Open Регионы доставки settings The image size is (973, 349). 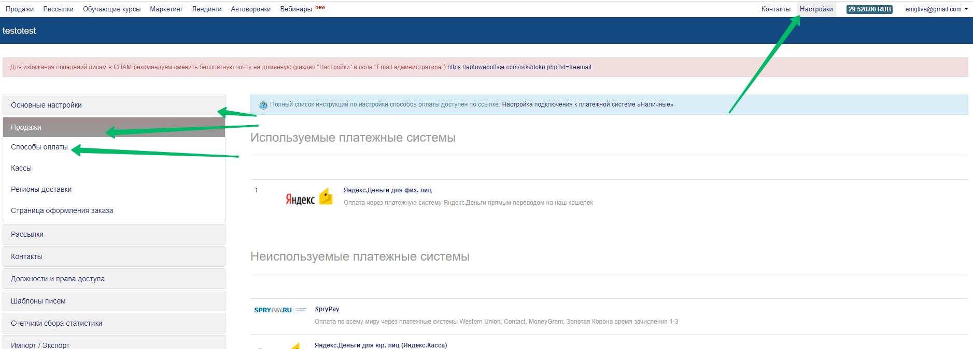tap(41, 189)
